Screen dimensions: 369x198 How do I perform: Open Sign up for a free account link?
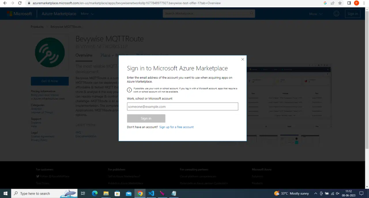[176, 127]
